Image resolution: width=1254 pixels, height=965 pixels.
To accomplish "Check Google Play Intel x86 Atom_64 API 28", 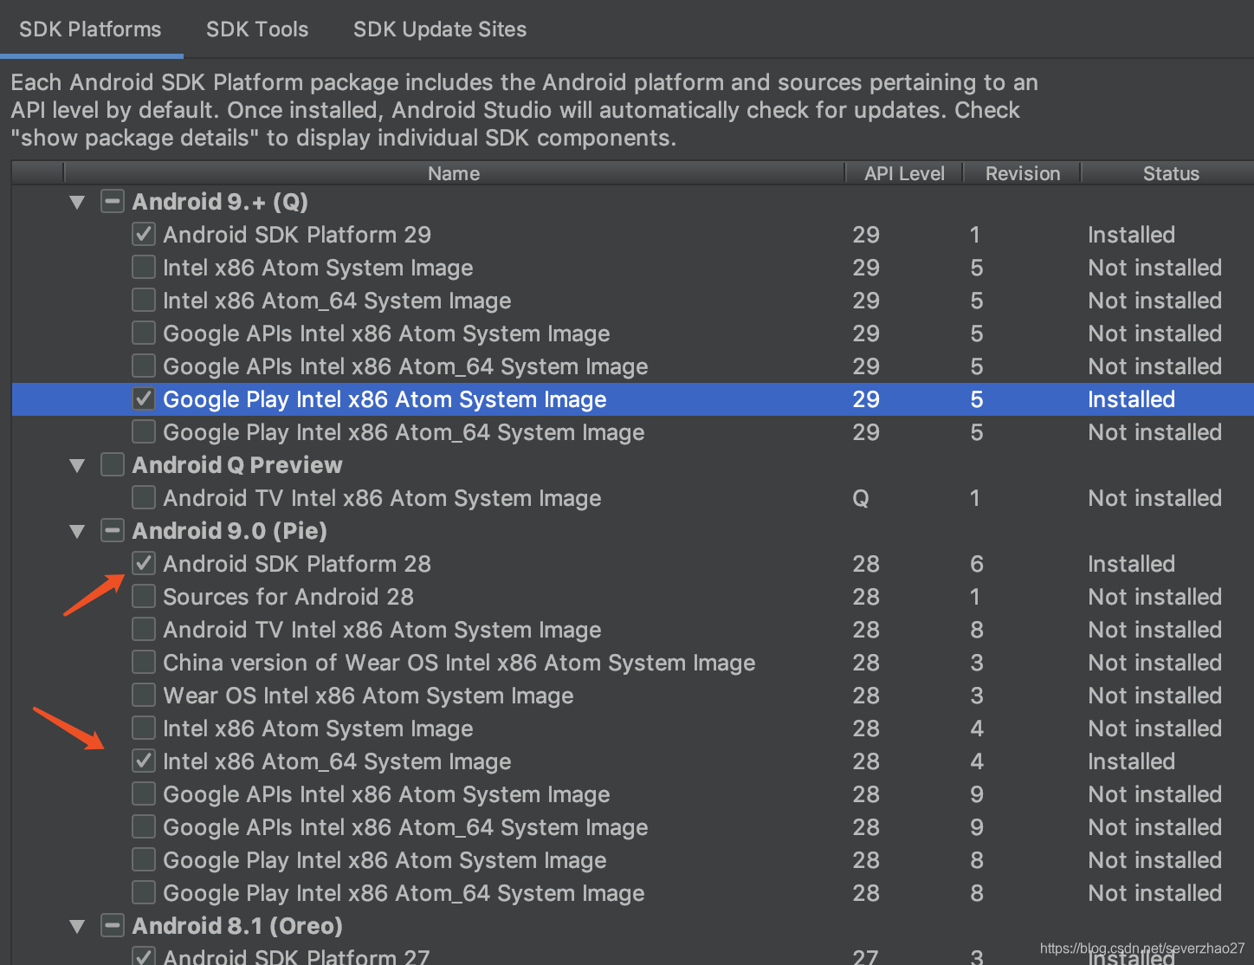I will pyautogui.click(x=144, y=893).
